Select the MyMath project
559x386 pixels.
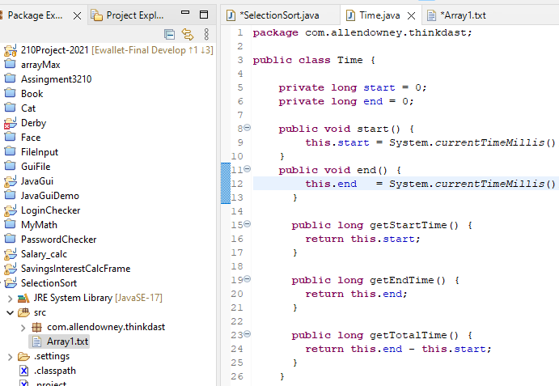[39, 225]
